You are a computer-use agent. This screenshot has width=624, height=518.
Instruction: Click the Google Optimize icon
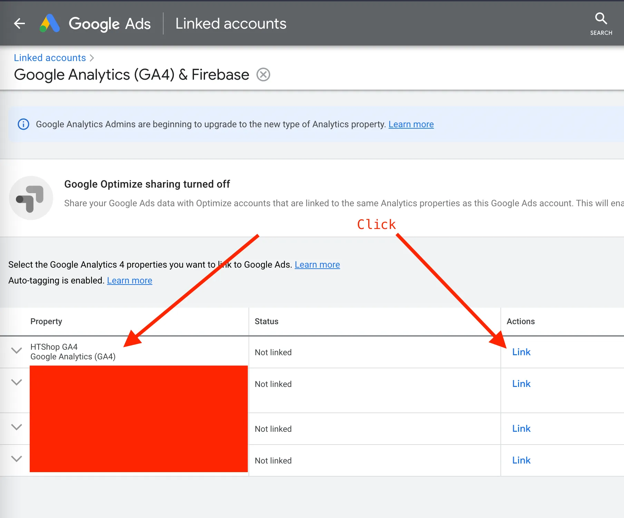tap(31, 198)
